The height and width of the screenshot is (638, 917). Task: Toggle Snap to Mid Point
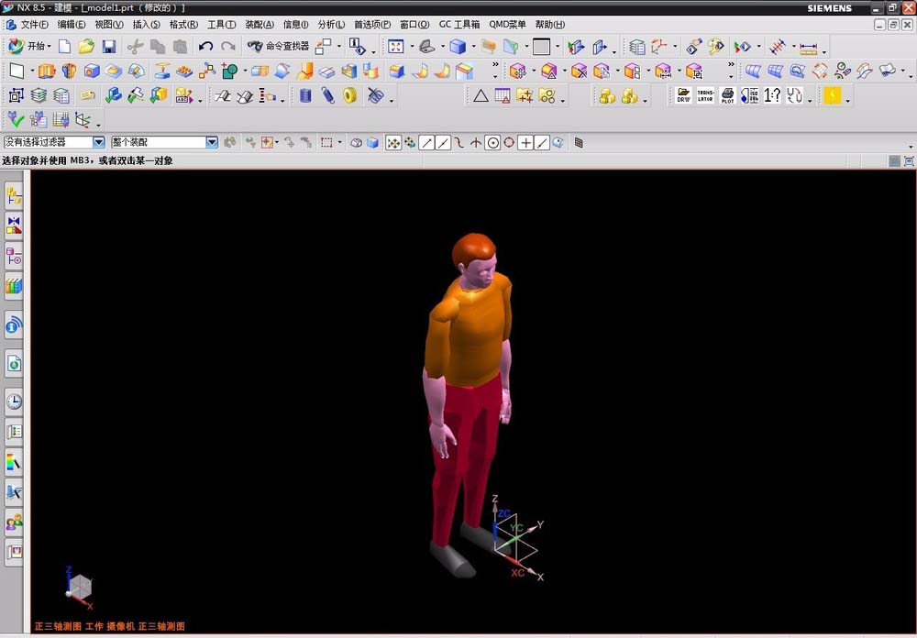pyautogui.click(x=443, y=143)
